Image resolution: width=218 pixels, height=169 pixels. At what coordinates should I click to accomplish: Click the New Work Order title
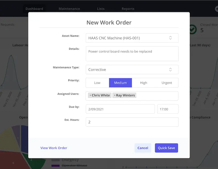pos(109,22)
